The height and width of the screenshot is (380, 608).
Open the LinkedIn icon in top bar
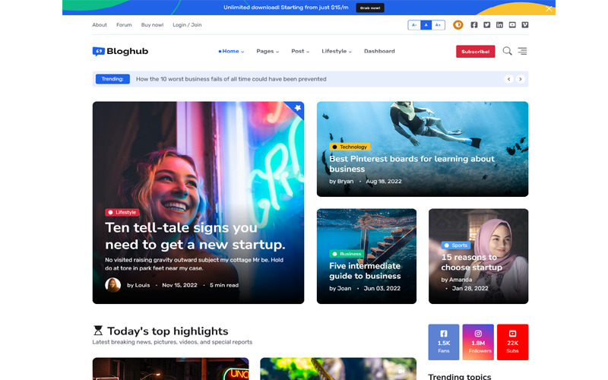click(x=499, y=25)
